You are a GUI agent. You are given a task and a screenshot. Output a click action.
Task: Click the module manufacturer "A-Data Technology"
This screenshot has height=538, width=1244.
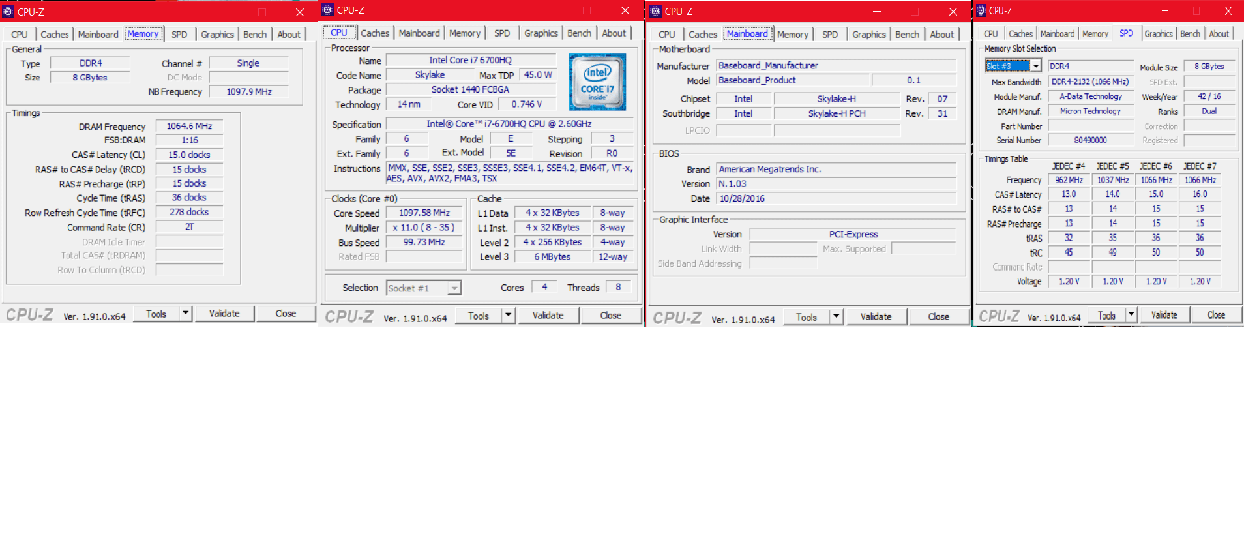[1091, 97]
